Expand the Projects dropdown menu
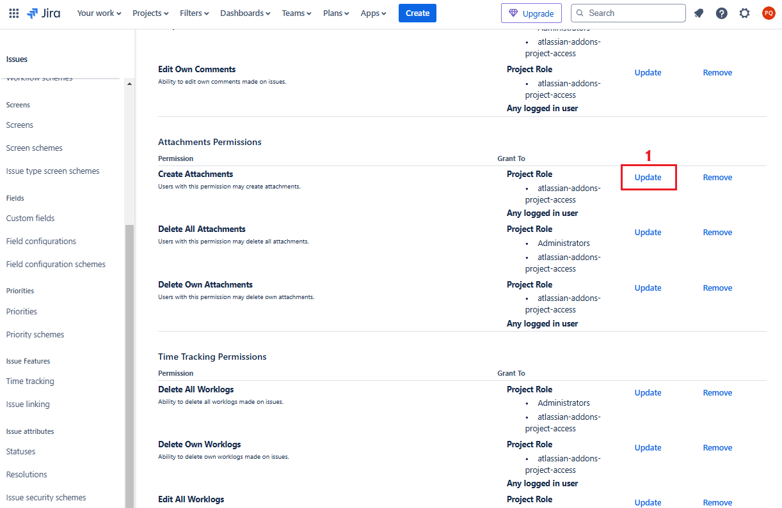 click(x=150, y=13)
